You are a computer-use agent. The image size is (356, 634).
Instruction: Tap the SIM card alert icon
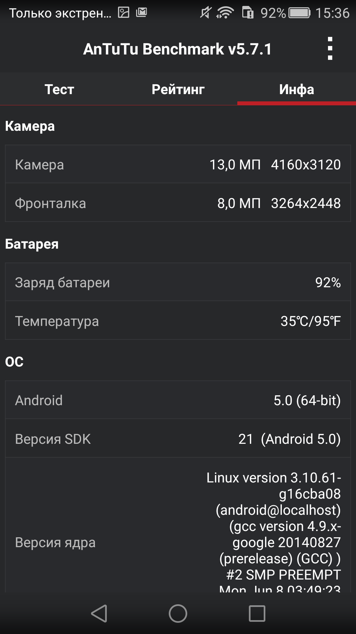coord(248,13)
